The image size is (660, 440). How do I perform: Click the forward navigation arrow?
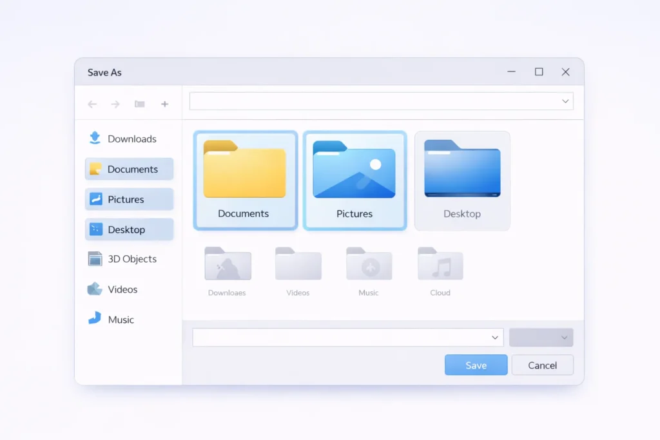(115, 103)
